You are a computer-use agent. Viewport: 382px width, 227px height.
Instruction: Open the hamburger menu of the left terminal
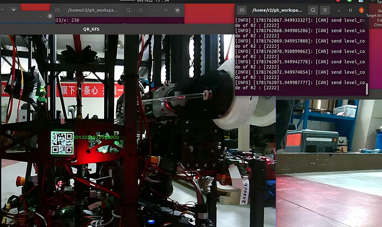click(x=141, y=10)
